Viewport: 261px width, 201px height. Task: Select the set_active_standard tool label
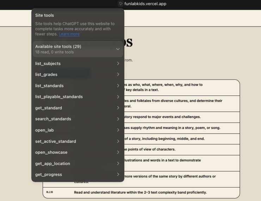click(x=55, y=141)
